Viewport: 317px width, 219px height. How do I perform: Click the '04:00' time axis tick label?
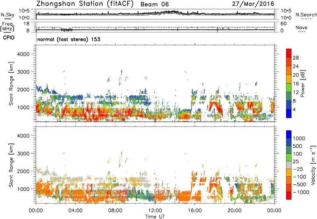tap(75, 211)
